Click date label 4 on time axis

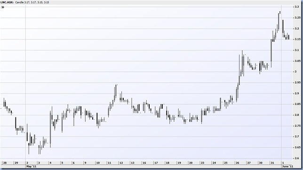50,163
